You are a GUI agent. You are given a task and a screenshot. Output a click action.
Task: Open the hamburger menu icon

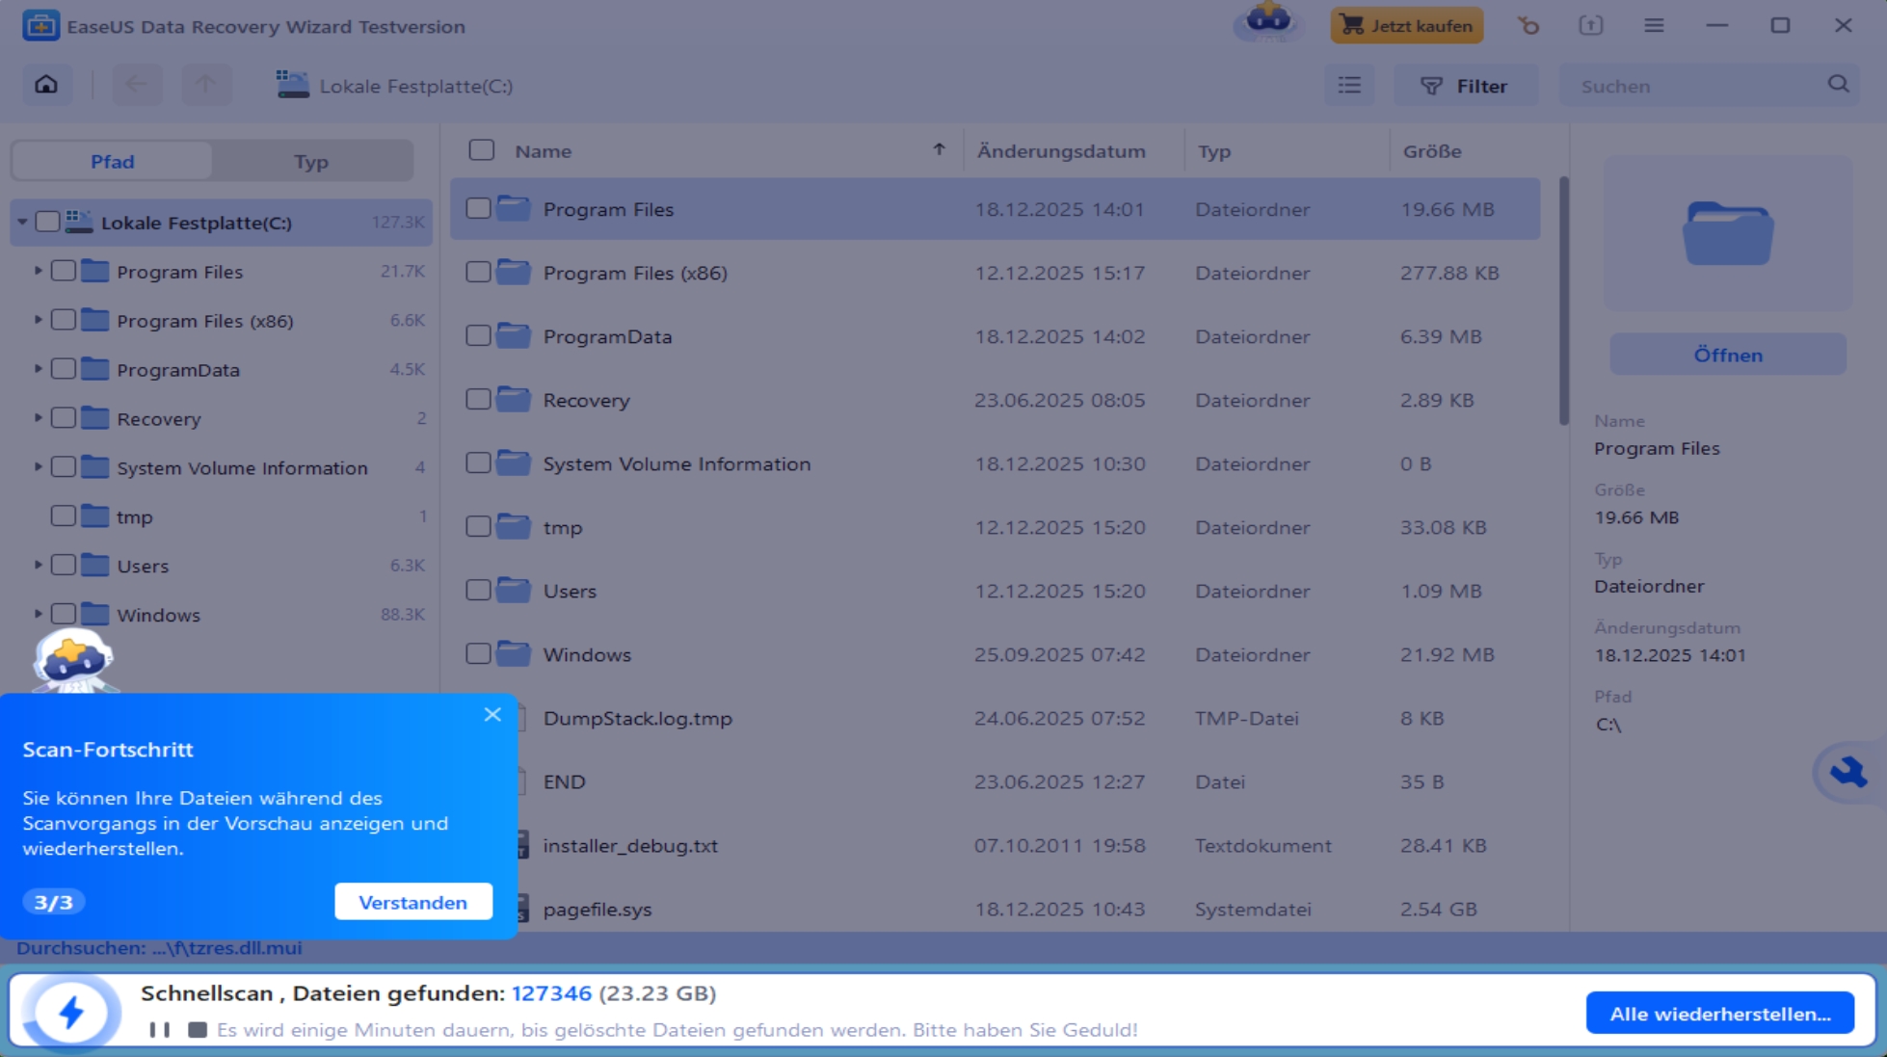[x=1654, y=26]
